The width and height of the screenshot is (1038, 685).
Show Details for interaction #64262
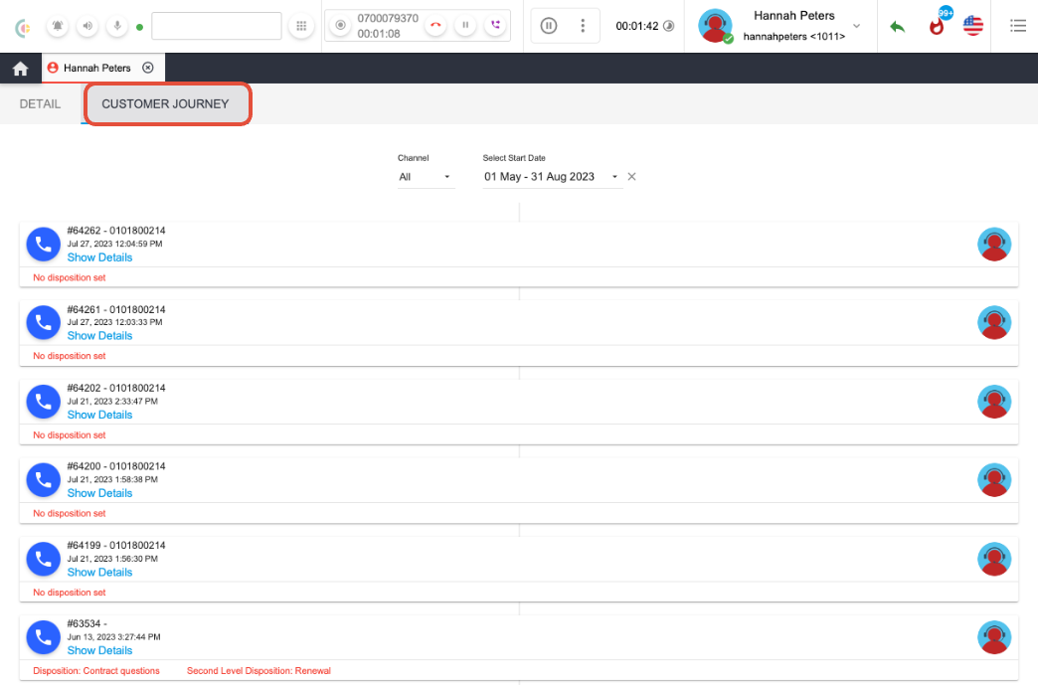[x=100, y=257]
